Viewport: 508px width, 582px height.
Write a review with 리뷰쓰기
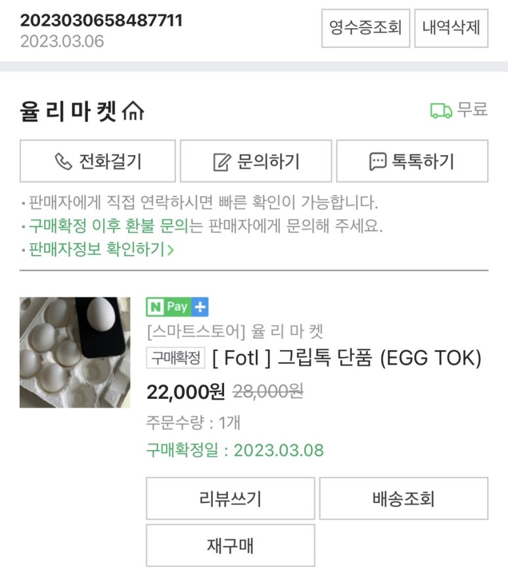(230, 499)
